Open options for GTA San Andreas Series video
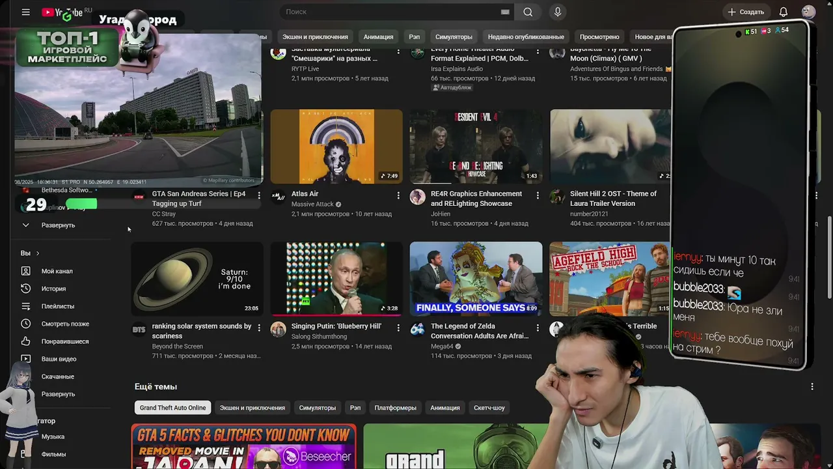 (x=259, y=195)
